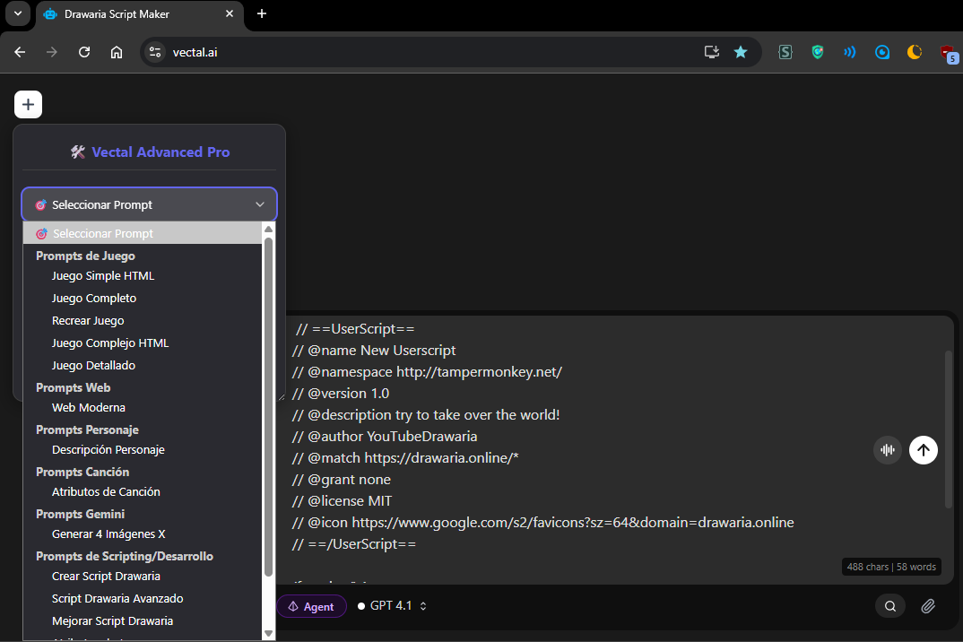The image size is (963, 642).
Task: Select Descripción Personaje prompt
Action: pyautogui.click(x=108, y=450)
